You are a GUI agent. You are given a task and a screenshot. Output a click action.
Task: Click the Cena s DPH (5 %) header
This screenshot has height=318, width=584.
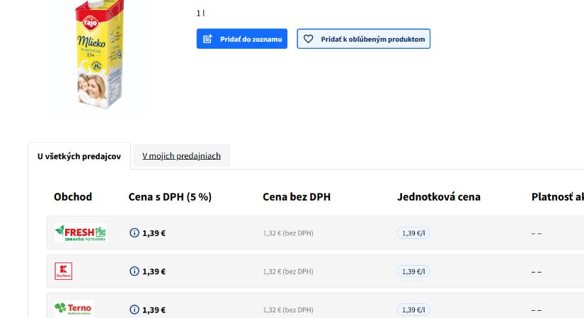pos(170,196)
